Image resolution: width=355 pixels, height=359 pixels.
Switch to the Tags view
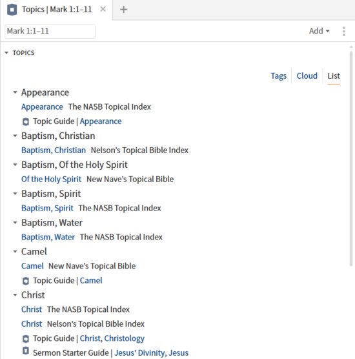[x=279, y=76]
